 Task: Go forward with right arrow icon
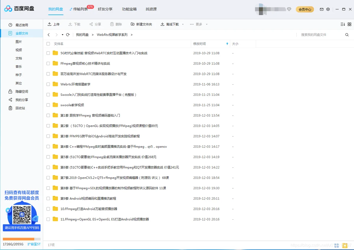pyautogui.click(x=57, y=35)
